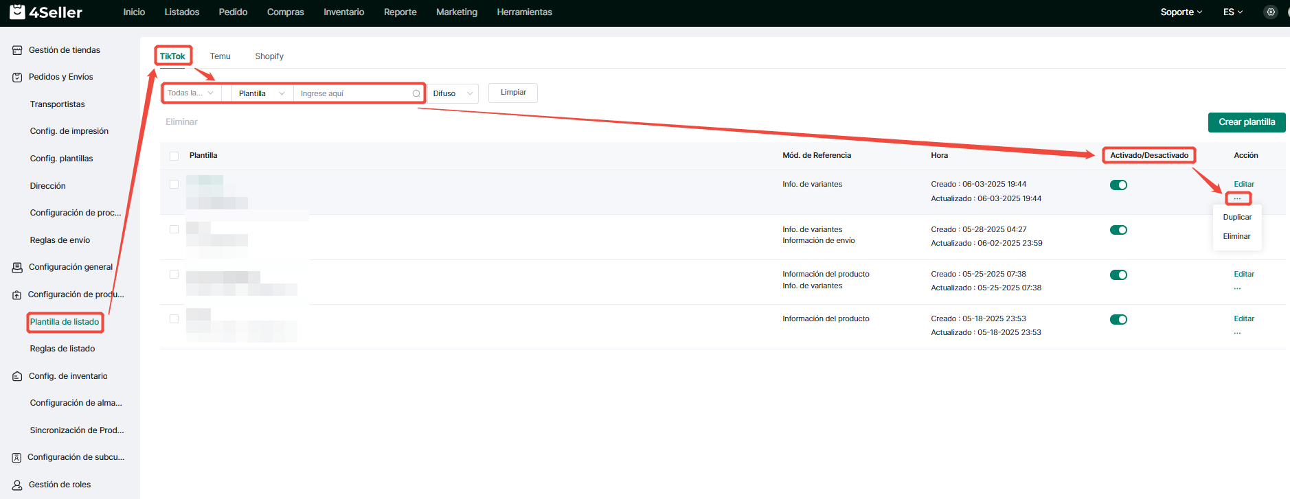Open Reglas de listado in the sidebar

tap(62, 349)
